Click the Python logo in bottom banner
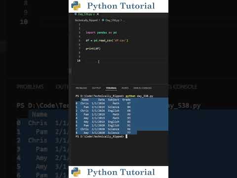Viewport: 237px width, 178px height. click(x=76, y=172)
